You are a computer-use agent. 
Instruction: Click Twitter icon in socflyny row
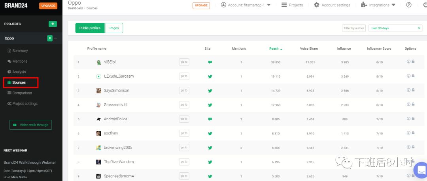(210, 133)
